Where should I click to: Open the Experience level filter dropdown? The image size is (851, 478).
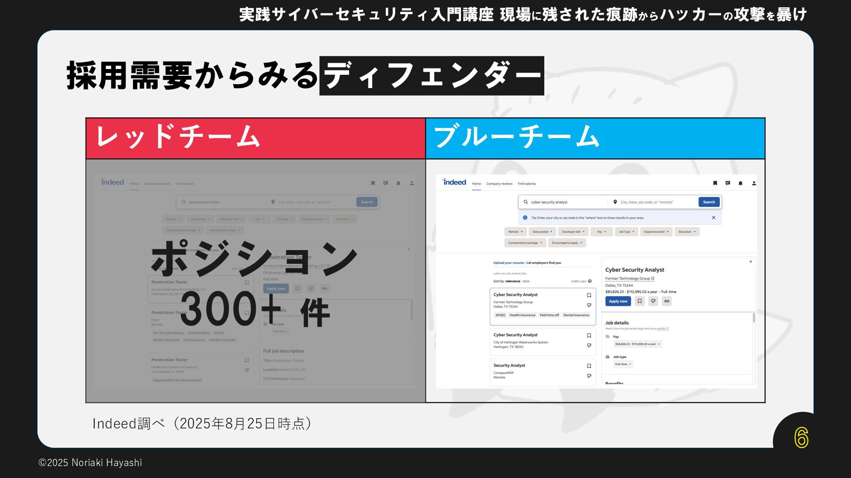pos(656,232)
